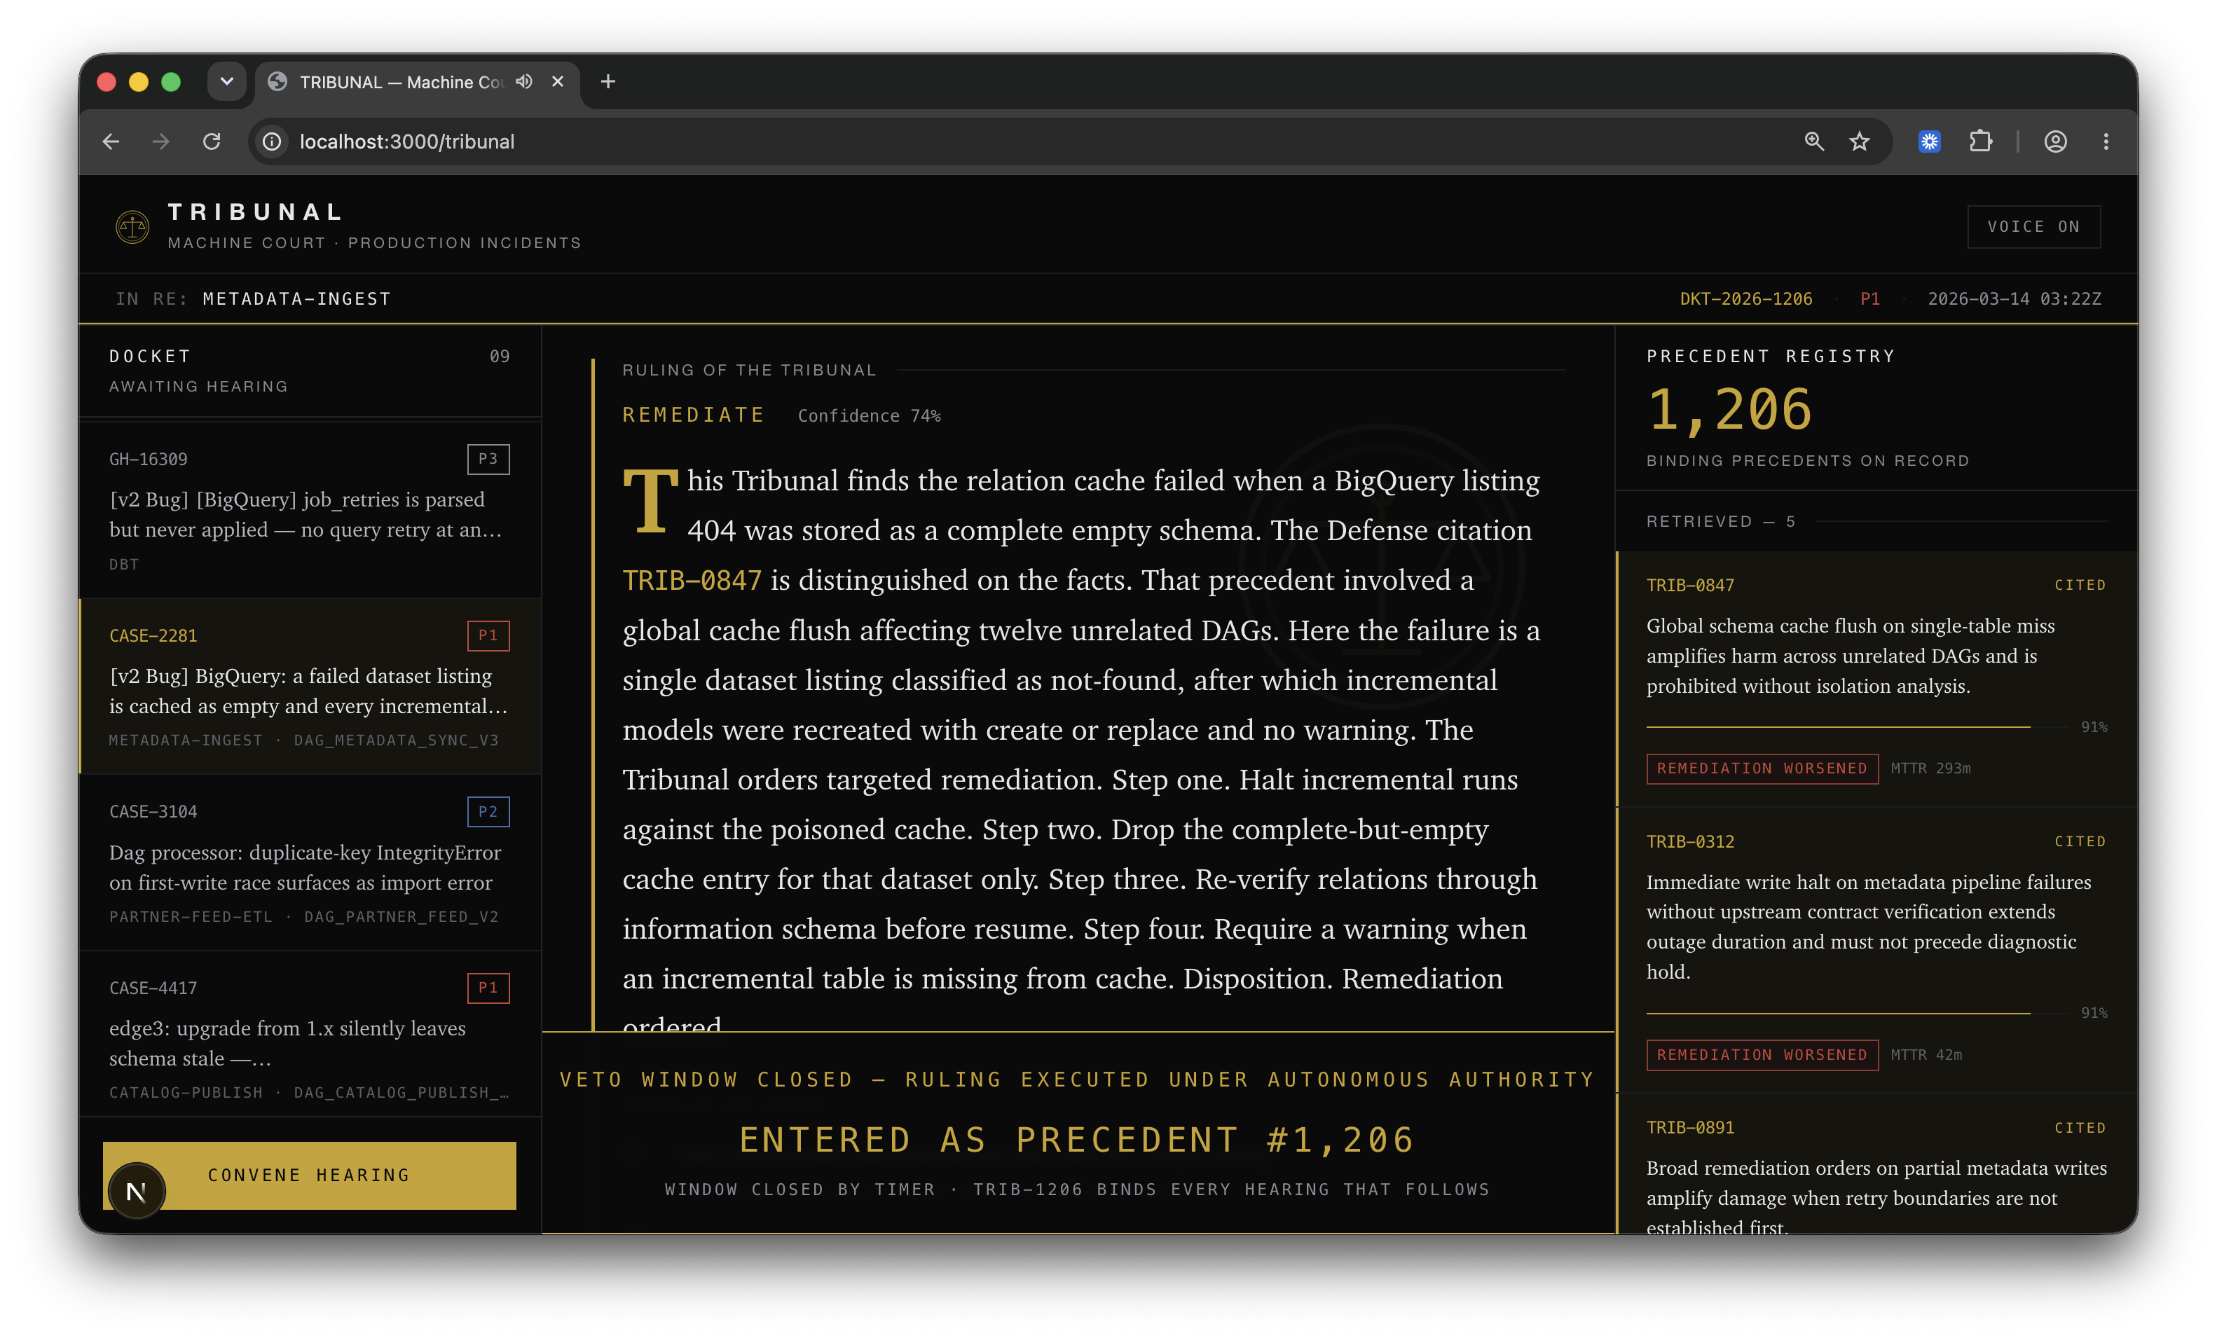Reload the tribunal page
2217x1338 pixels.
coord(212,142)
